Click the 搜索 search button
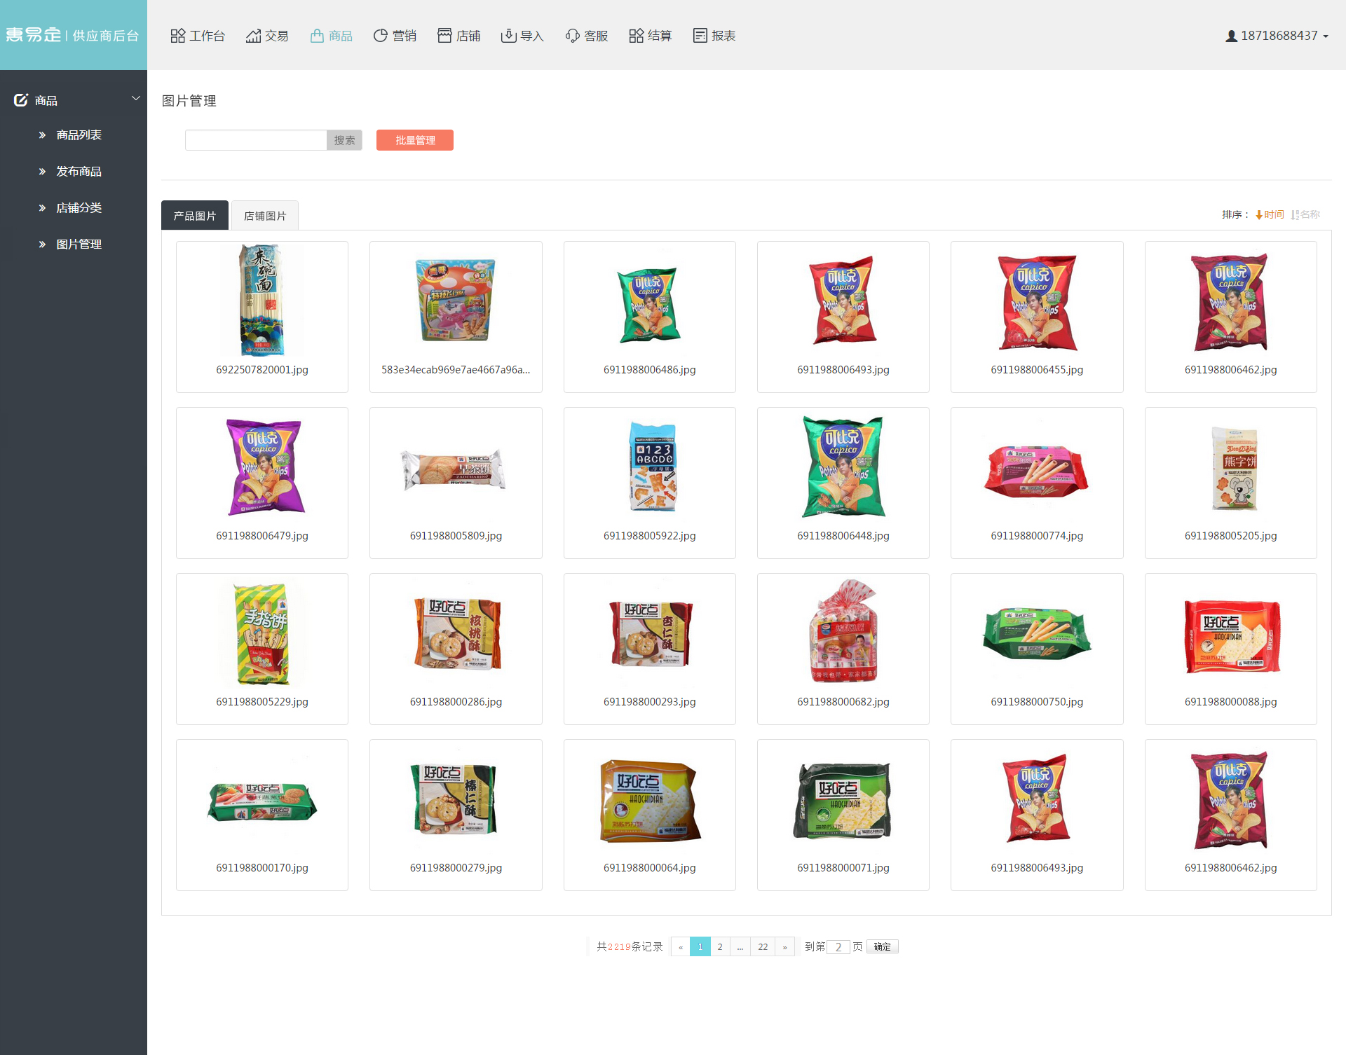 pos(344,140)
